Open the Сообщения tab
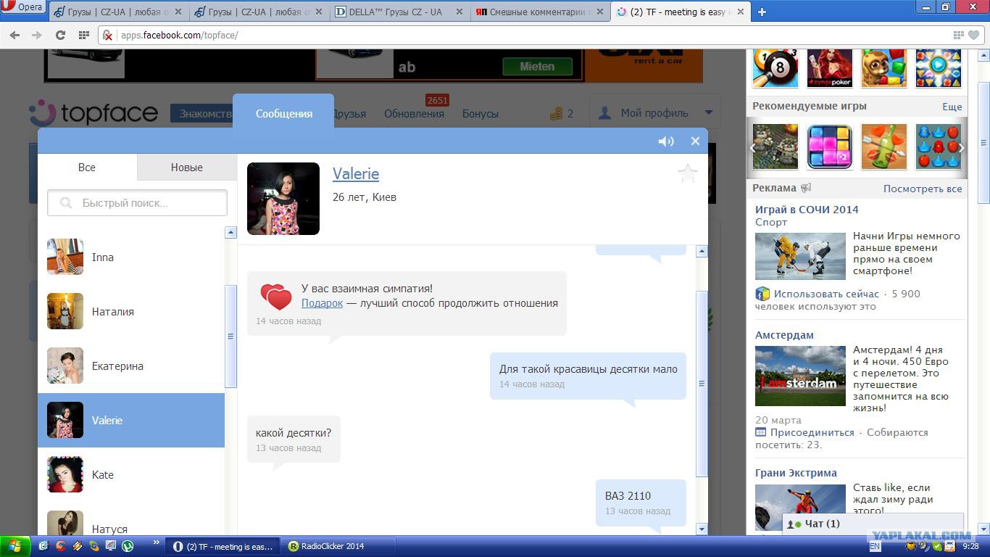 pyautogui.click(x=283, y=114)
